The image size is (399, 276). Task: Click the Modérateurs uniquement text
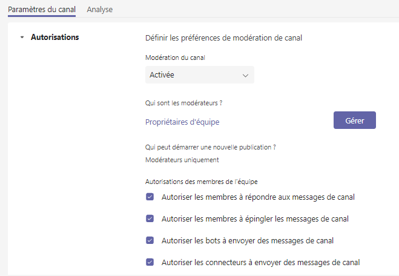(182, 160)
